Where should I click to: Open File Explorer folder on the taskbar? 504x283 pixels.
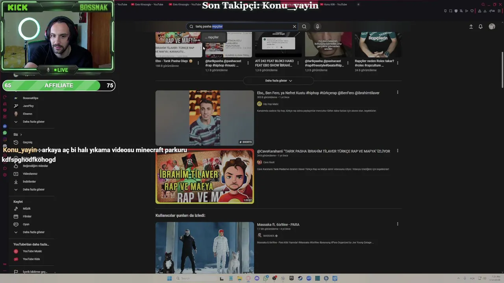tap(239, 278)
